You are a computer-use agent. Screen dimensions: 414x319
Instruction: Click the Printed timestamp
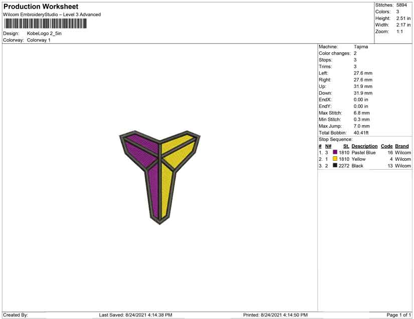coord(275,315)
